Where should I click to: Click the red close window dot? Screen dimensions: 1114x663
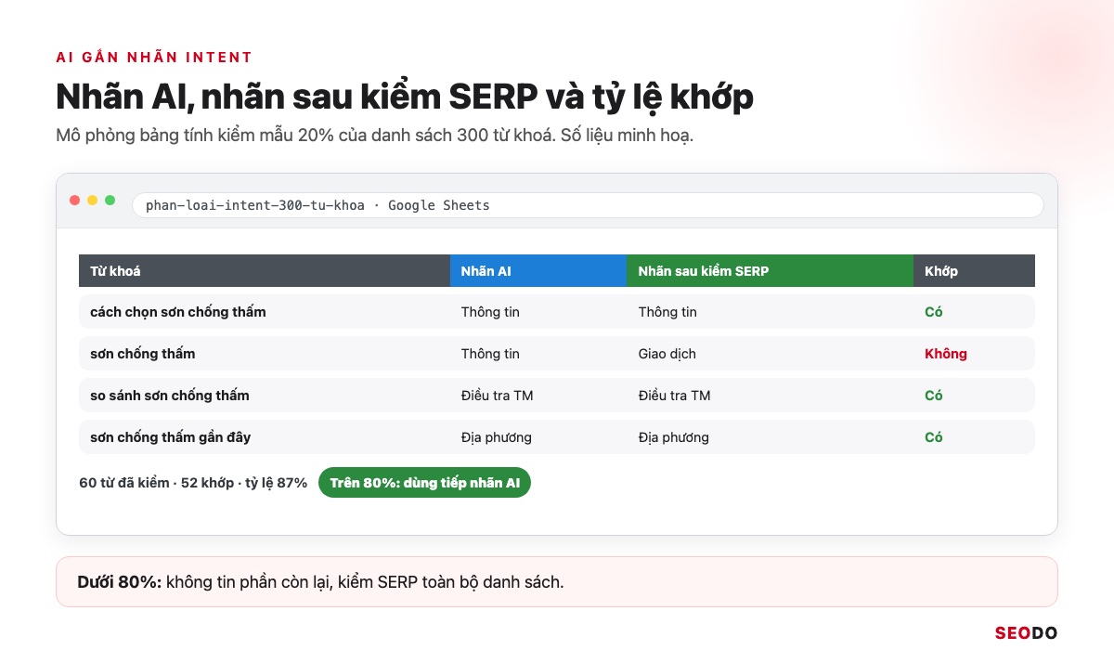tap(75, 201)
